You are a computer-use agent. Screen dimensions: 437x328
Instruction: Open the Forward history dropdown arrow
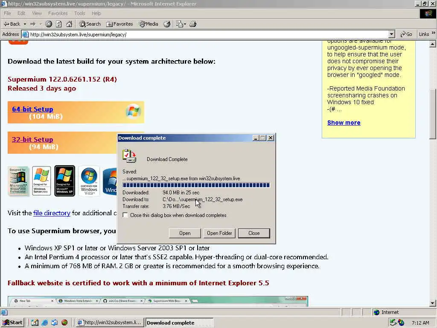(x=41, y=24)
